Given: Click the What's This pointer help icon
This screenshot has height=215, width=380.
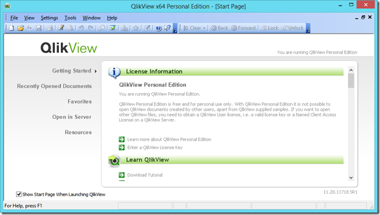Looking at the screenshot, I should coord(168,28).
